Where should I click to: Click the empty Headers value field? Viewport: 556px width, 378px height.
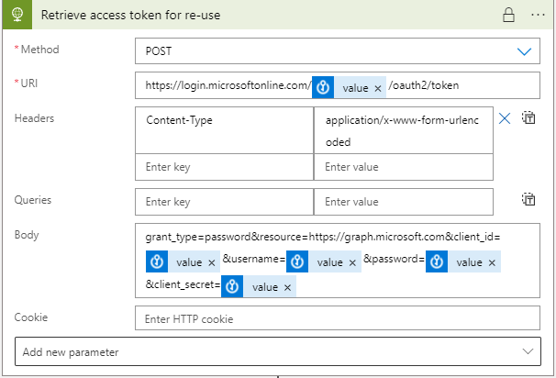(403, 167)
